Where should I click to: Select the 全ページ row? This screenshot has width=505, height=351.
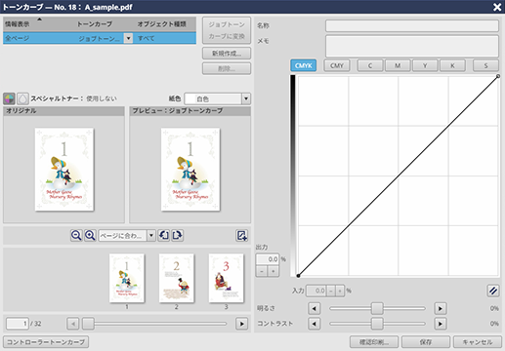point(100,38)
